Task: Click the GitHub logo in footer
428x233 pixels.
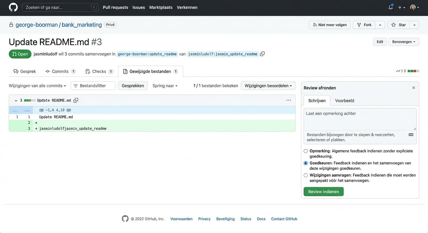Action: 125,219
